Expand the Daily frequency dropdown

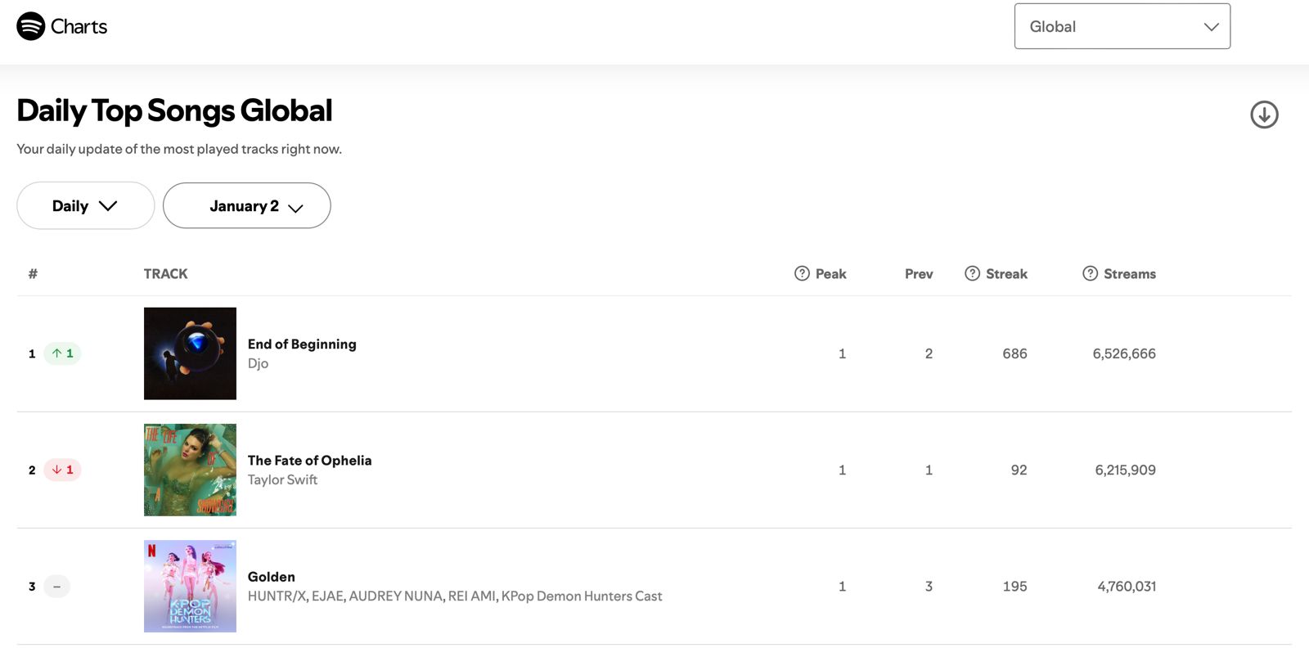(x=85, y=205)
